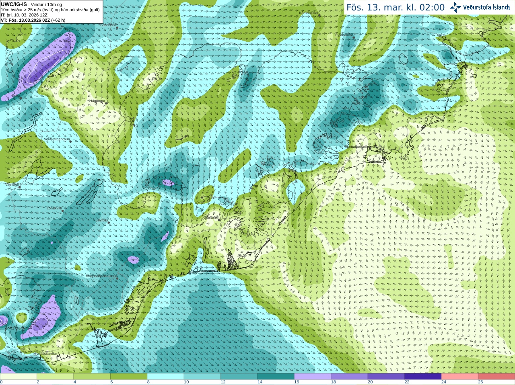Select the 0–2 m/s legend swatch

[19, 377]
